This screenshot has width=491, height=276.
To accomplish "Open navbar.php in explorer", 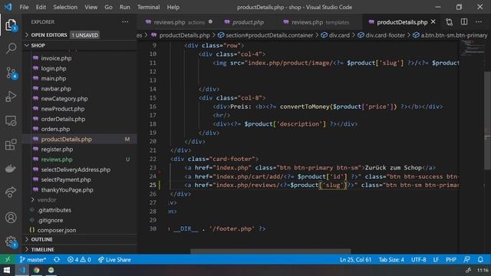I will pyautogui.click(x=56, y=89).
